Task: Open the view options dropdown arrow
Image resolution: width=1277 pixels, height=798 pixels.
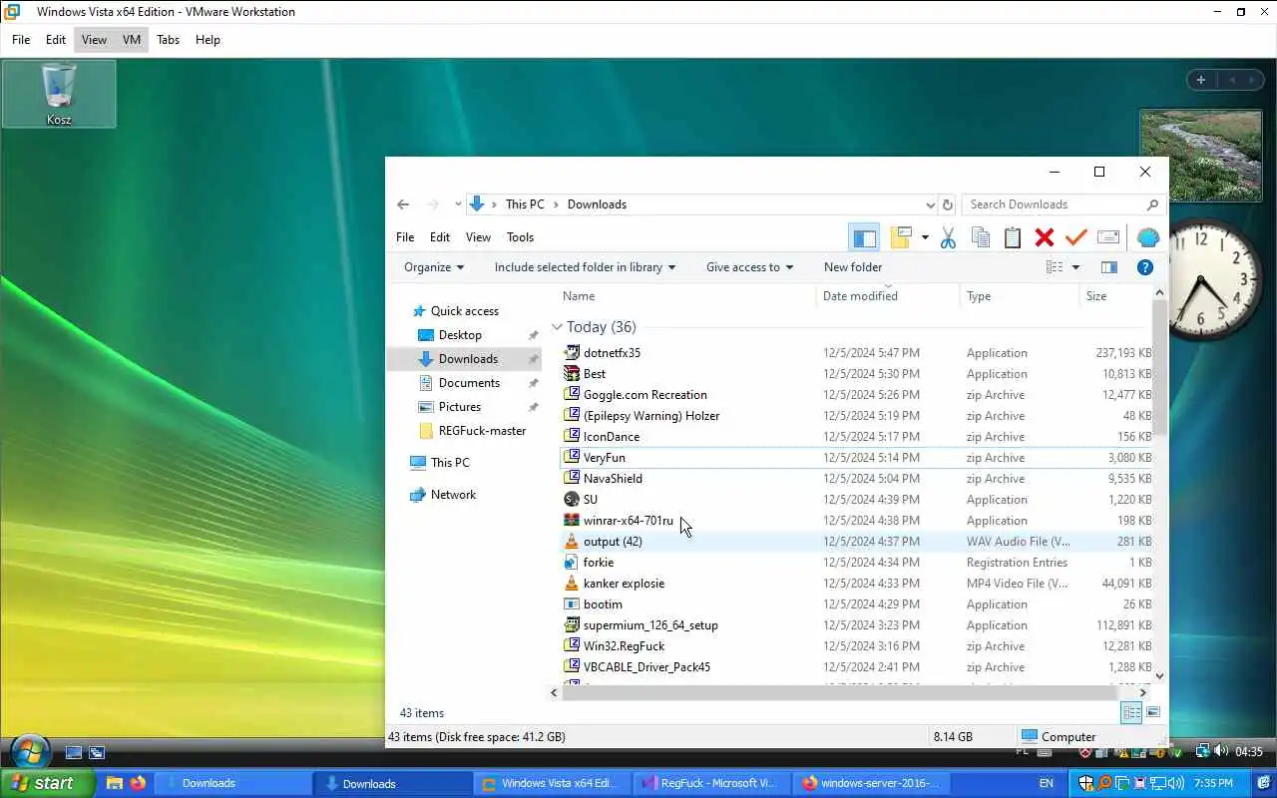Action: [x=1075, y=267]
